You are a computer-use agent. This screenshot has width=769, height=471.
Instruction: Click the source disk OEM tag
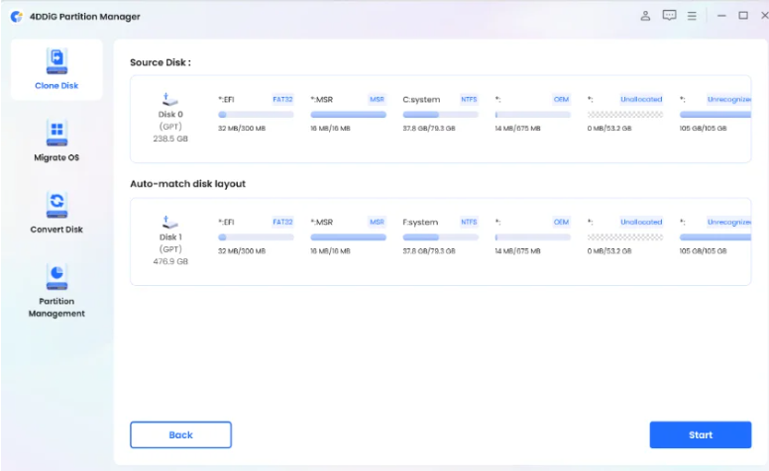[x=561, y=99]
